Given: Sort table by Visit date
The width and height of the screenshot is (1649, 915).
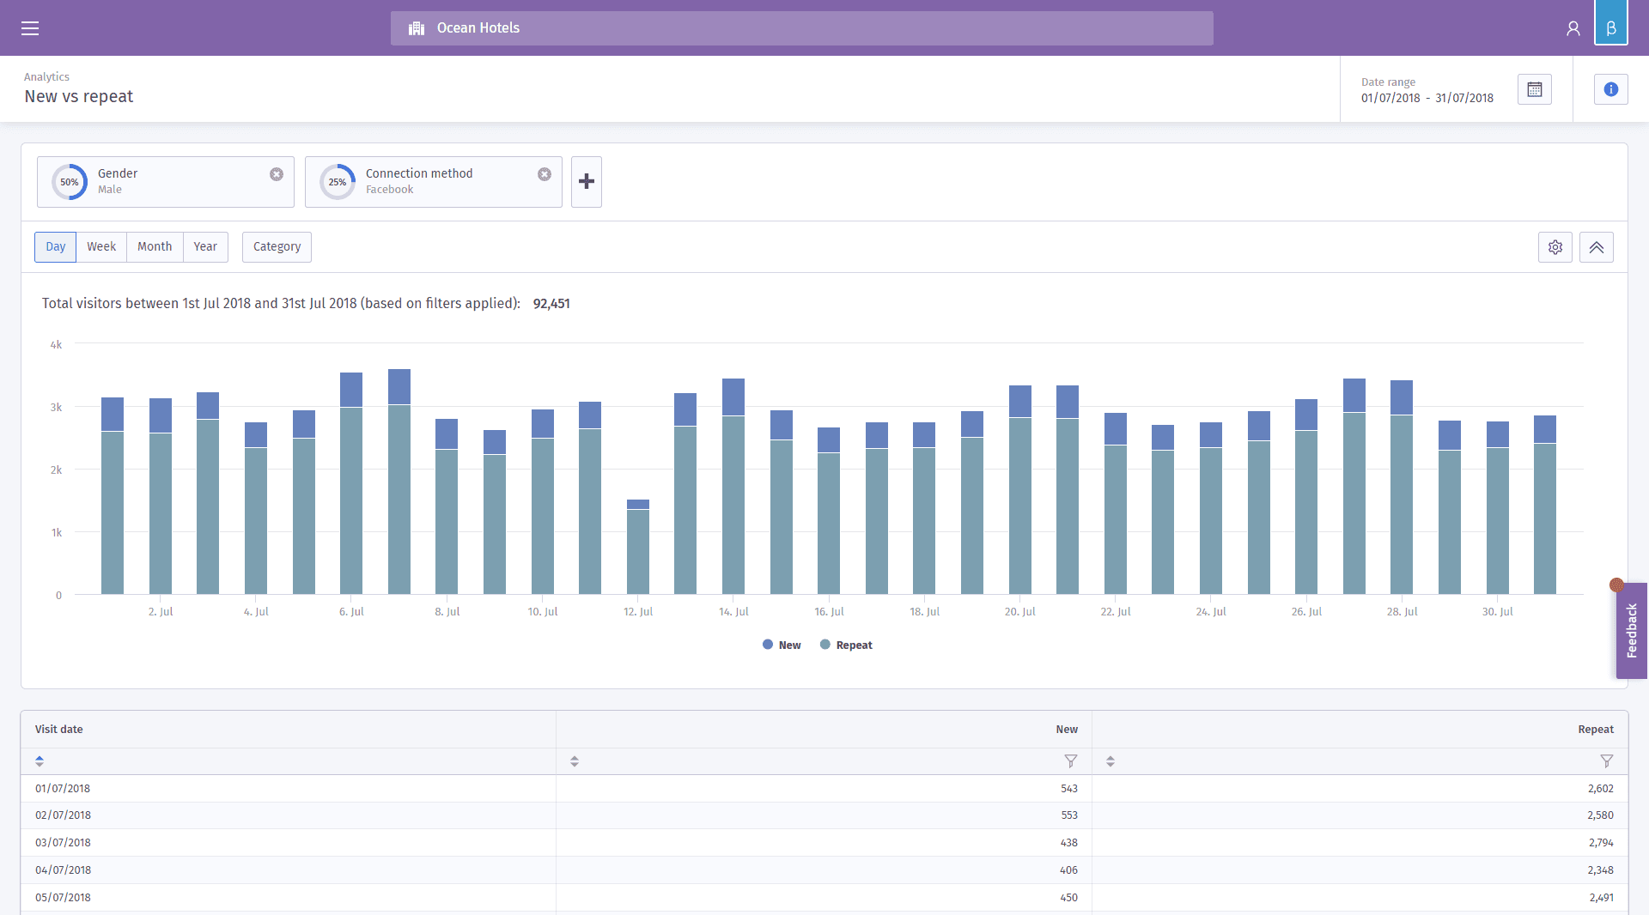Looking at the screenshot, I should (x=40, y=761).
